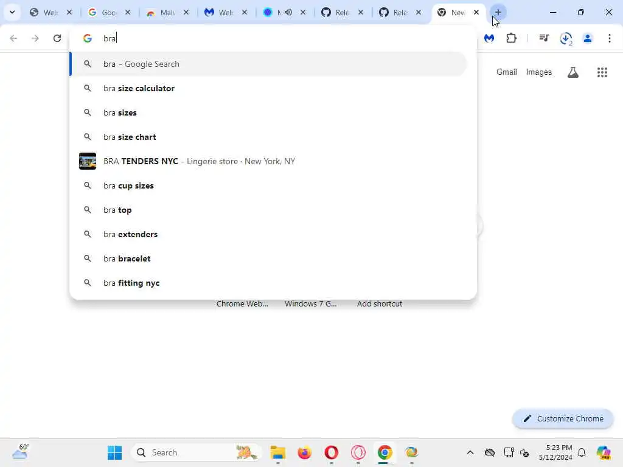
Task: Launch Firefox from taskbar
Action: pos(304,452)
